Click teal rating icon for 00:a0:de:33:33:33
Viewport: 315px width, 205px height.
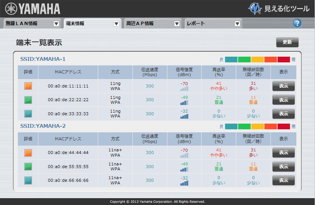pos(28,114)
